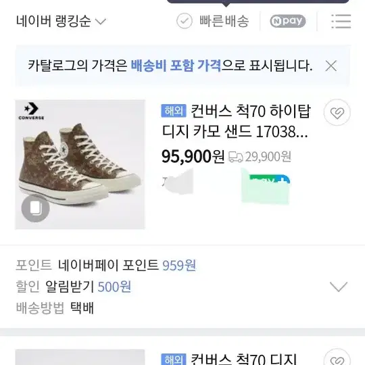
Task: Enable the N pay filter toggle
Action: [288, 21]
